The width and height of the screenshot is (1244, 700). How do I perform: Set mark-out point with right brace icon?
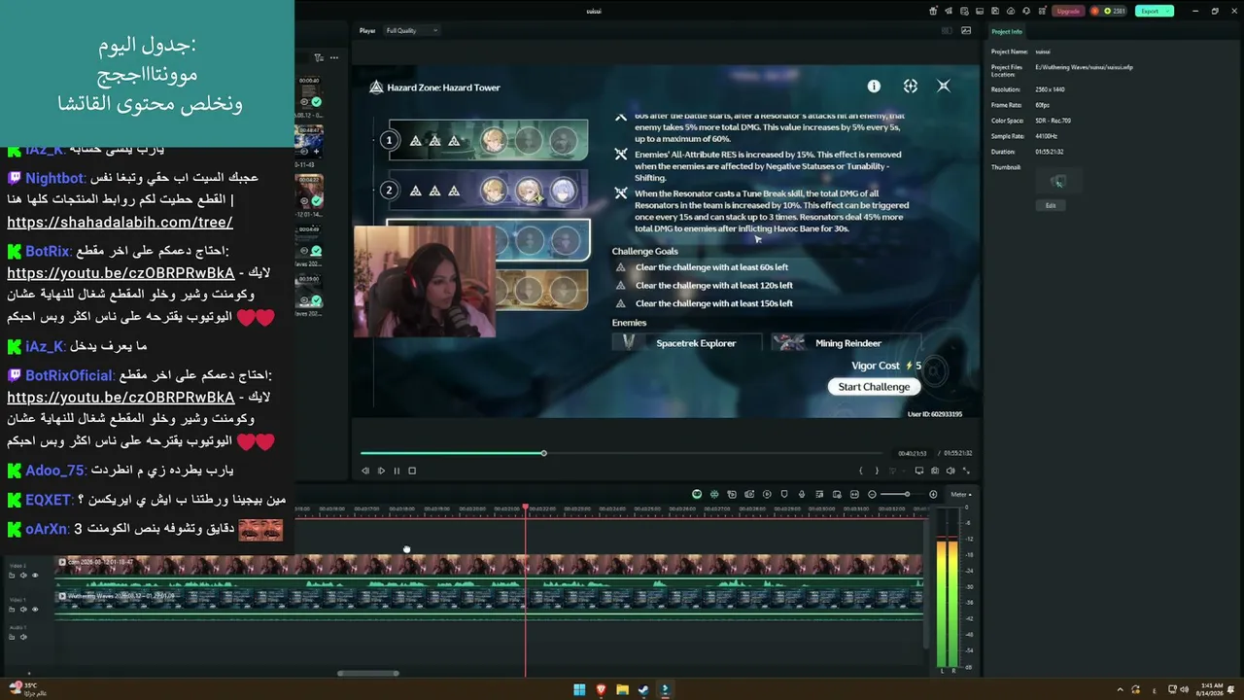coord(877,471)
